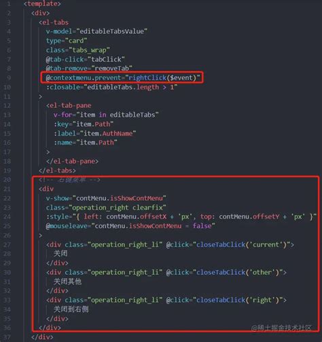Click the closing el-tabs tag
This screenshot has height=342, width=322.
[57, 170]
